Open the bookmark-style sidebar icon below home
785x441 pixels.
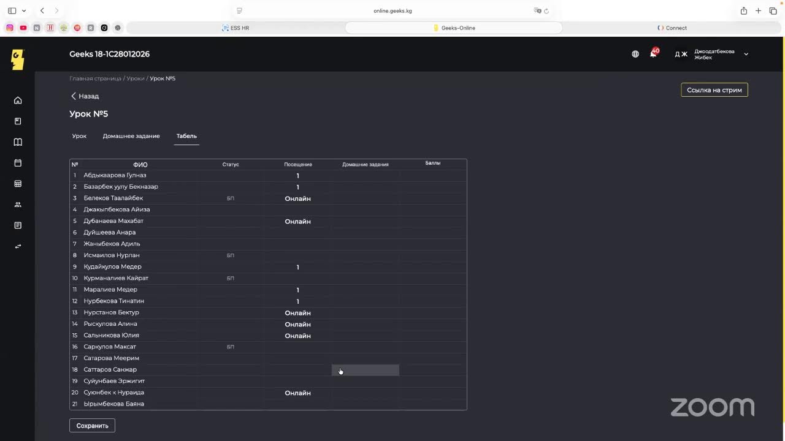tap(18, 121)
